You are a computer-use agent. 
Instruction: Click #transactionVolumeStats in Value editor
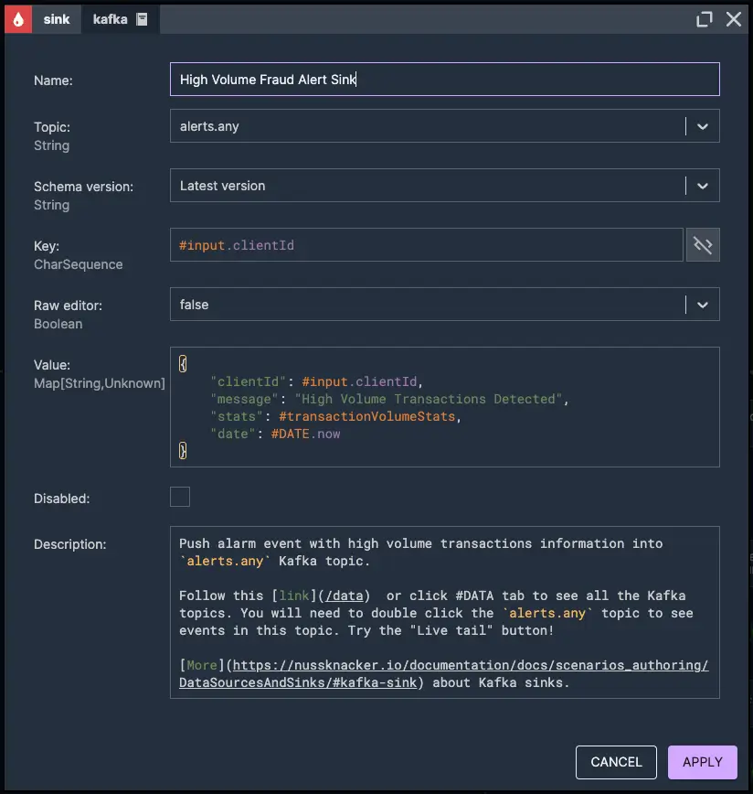pyautogui.click(x=367, y=416)
